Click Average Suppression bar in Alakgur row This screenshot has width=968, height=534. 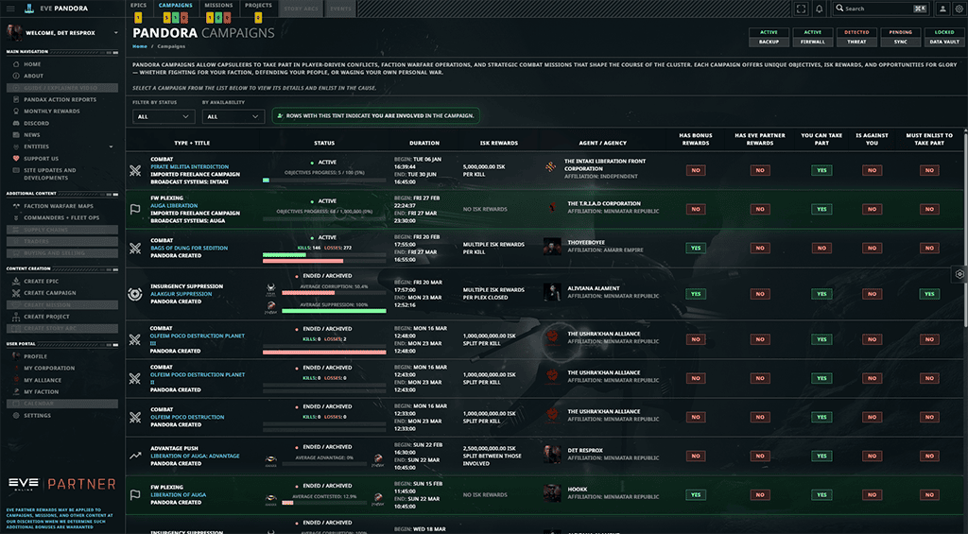(x=334, y=311)
